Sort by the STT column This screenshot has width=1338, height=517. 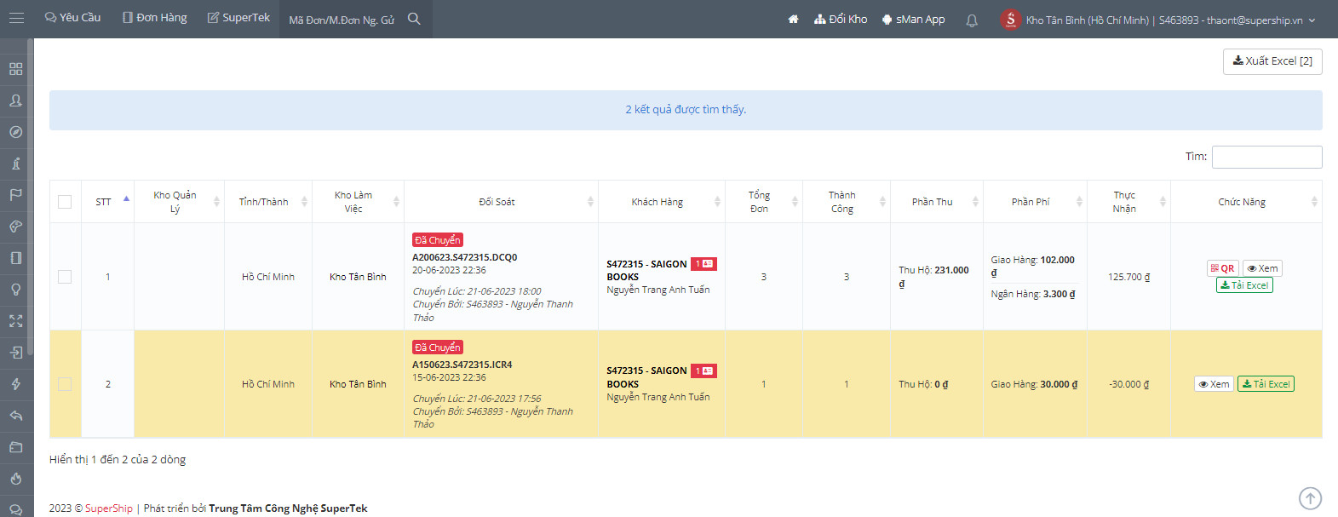(107, 202)
